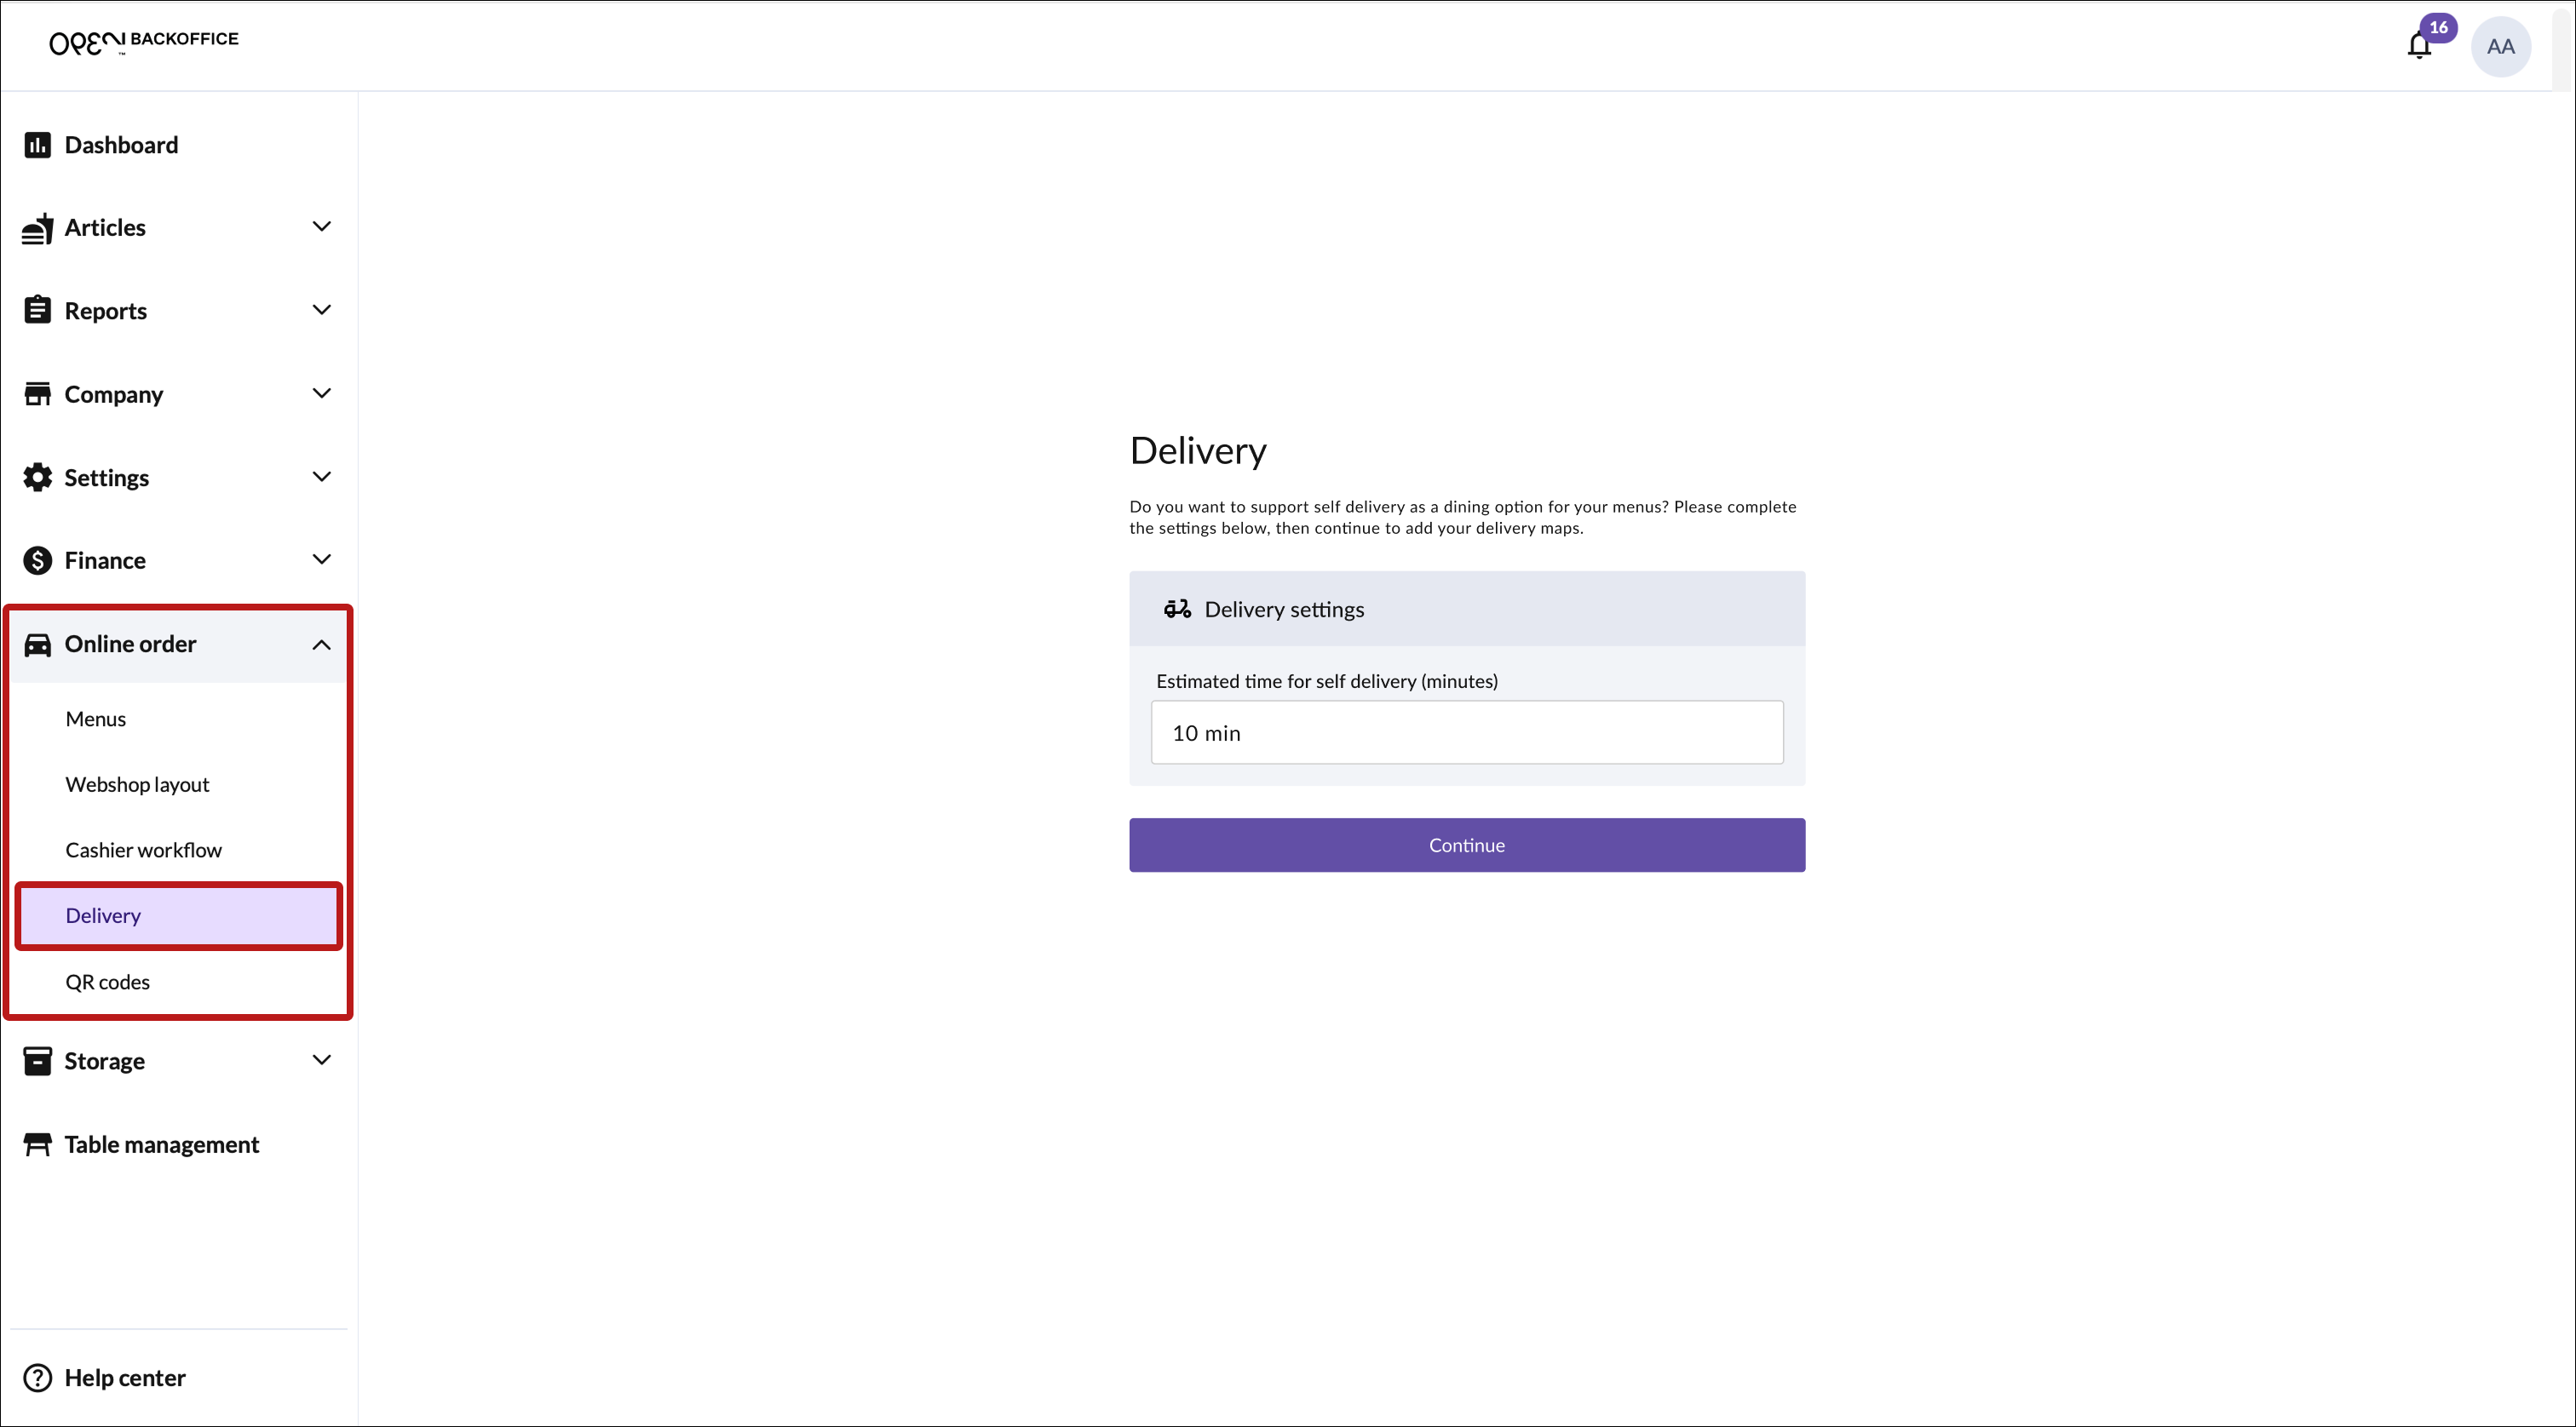Open the QR codes page
The image size is (2576, 1427).
[x=107, y=983]
